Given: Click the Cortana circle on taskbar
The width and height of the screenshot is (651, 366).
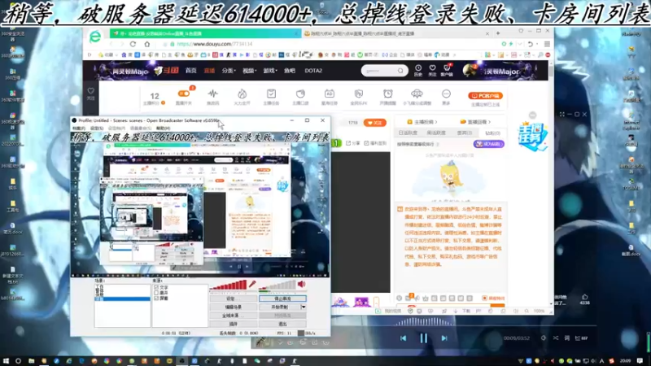Looking at the screenshot, I should [18, 361].
